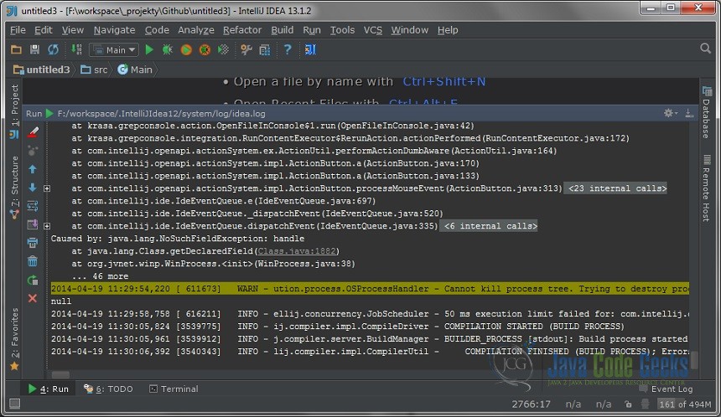This screenshot has width=721, height=417.
Task: Click Search Everywhere magnifier
Action: click(x=705, y=49)
